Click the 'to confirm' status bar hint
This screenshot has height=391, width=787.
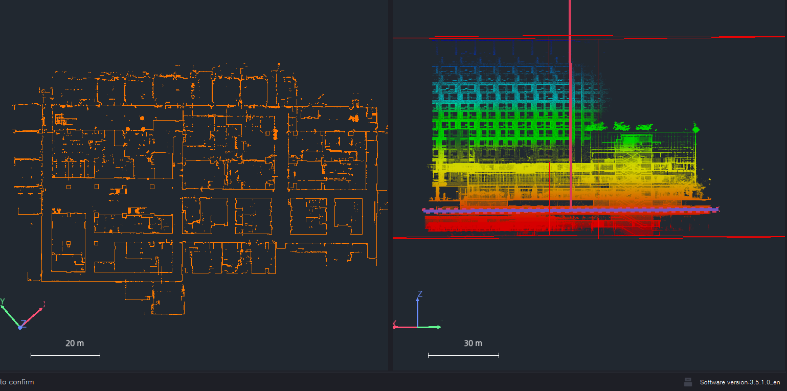click(x=17, y=382)
